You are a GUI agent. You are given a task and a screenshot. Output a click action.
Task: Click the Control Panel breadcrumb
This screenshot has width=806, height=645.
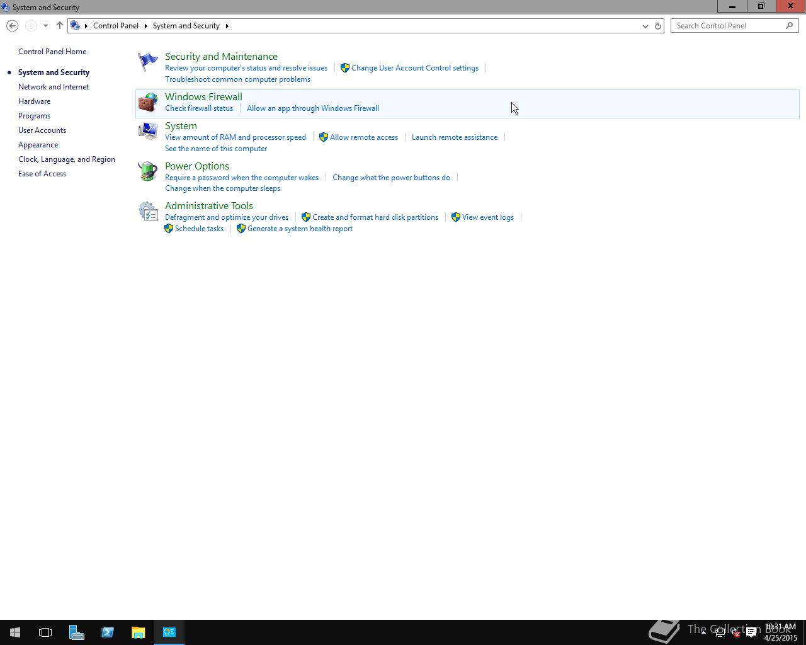pos(116,26)
